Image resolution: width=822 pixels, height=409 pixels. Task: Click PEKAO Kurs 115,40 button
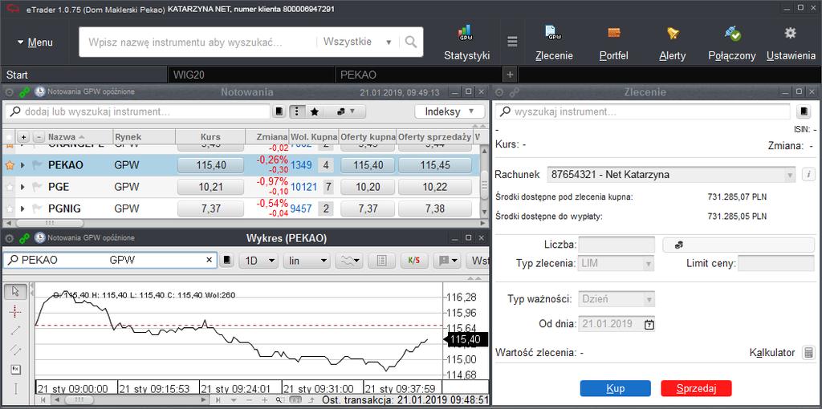(211, 165)
